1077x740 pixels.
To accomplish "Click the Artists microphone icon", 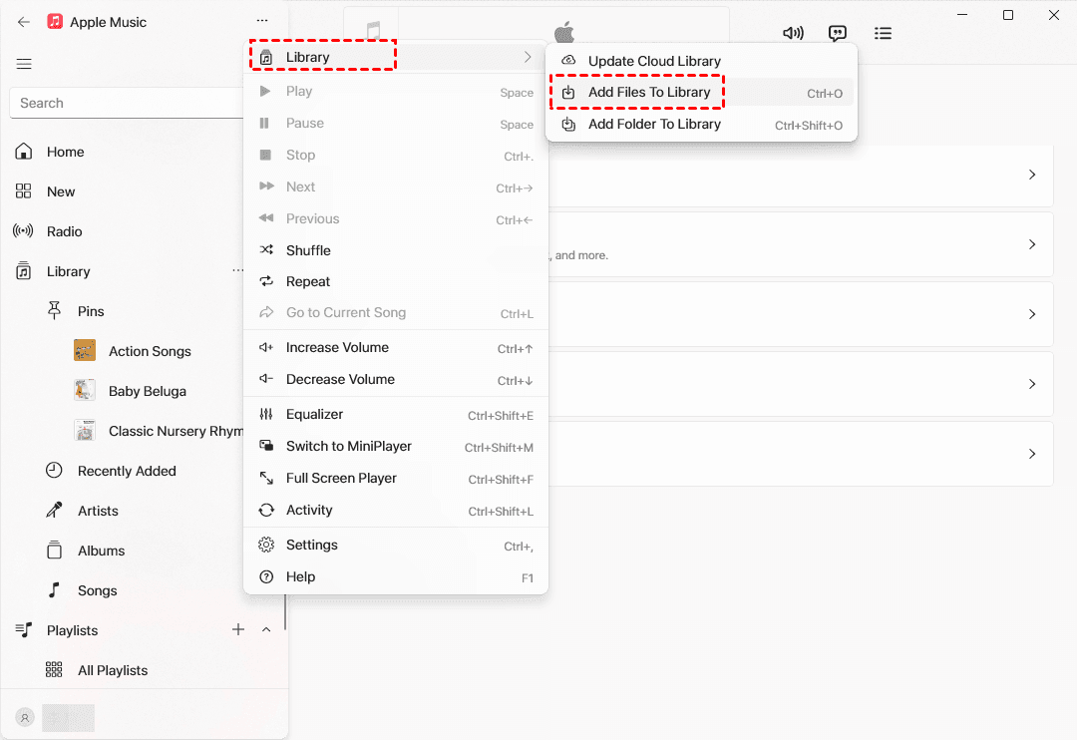I will (x=54, y=510).
